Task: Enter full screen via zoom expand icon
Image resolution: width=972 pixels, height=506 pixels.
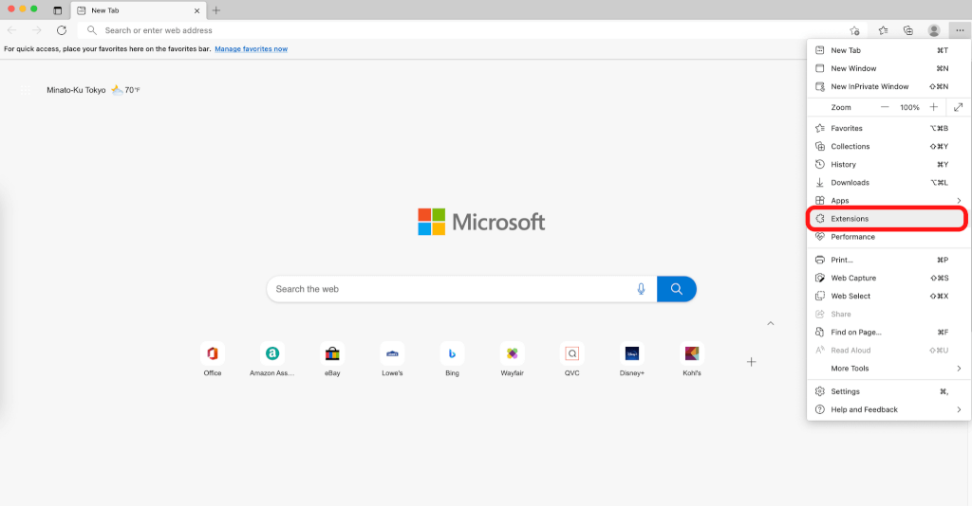Action: click(959, 107)
